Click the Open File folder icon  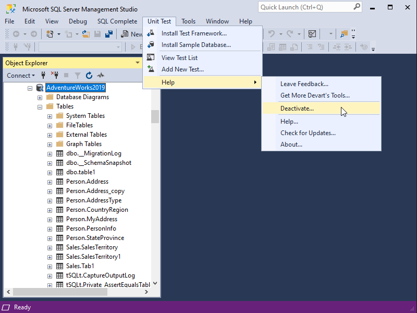click(86, 34)
